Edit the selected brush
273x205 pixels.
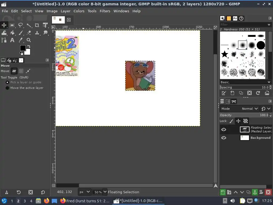[224, 93]
